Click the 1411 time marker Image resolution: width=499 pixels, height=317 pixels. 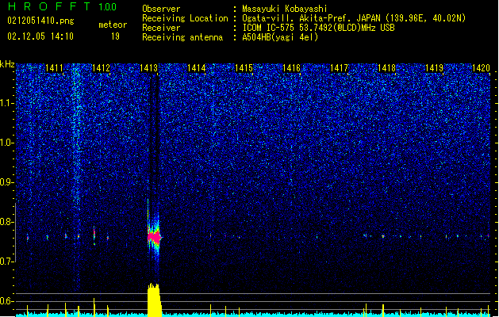54,68
